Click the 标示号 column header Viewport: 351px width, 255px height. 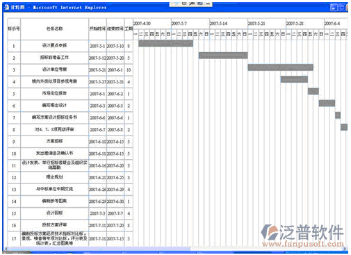[x=14, y=29]
